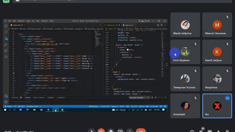Open left editor group More Actions menu
The image size is (235, 132).
pos(100,25)
